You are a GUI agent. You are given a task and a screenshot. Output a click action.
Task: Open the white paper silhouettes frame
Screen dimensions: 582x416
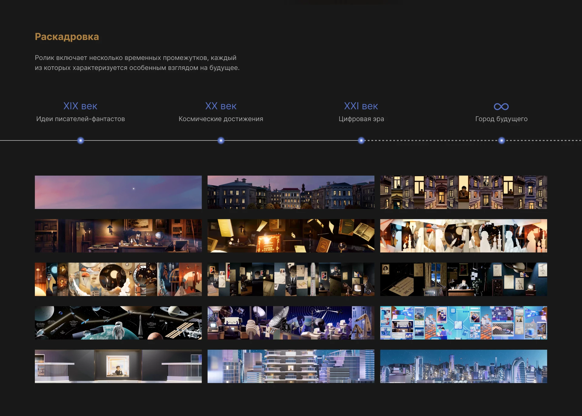(x=463, y=236)
